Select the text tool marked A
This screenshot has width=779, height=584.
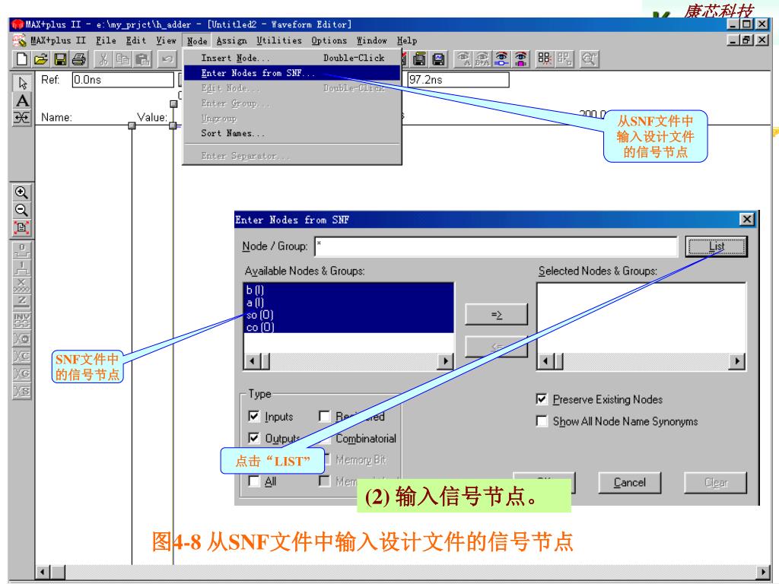click(x=22, y=100)
